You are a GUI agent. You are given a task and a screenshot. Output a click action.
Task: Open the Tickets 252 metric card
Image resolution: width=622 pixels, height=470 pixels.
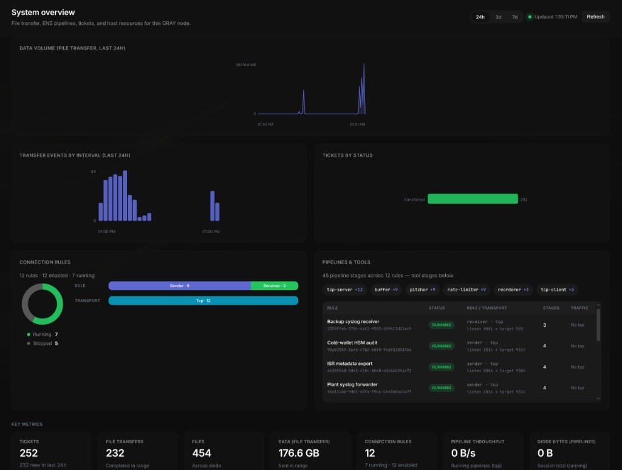tap(51, 451)
